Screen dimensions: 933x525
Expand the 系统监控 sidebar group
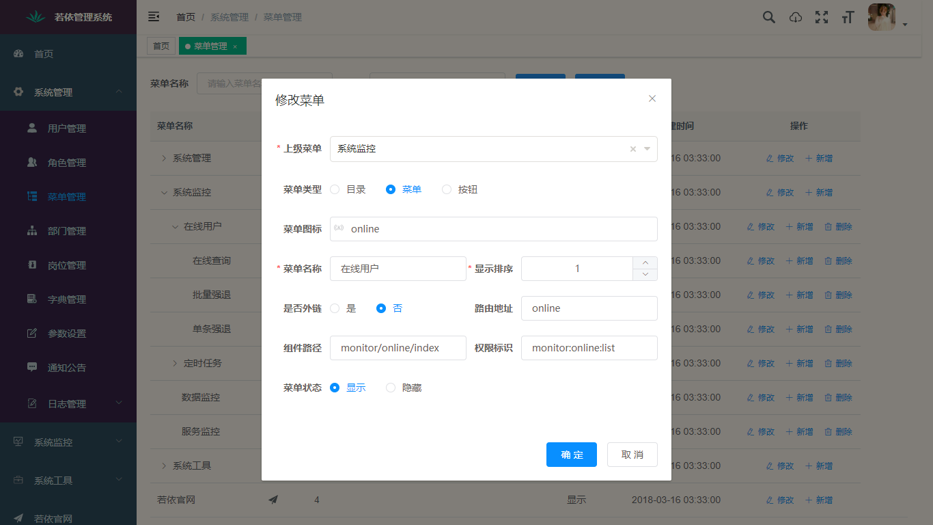pos(68,442)
